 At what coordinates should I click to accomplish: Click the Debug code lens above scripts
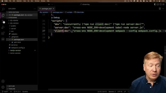57,18
